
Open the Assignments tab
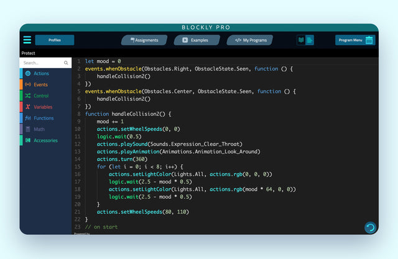(146, 40)
